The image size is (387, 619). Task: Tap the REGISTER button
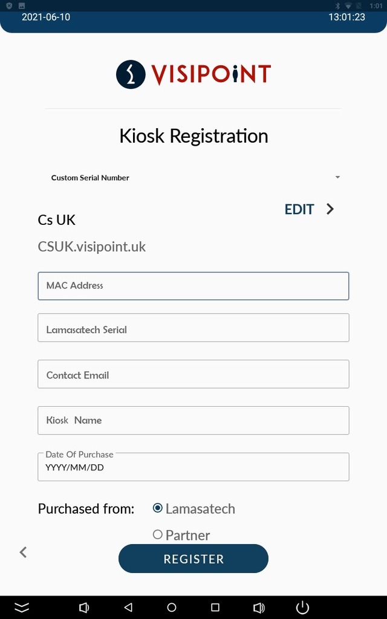[x=193, y=559]
